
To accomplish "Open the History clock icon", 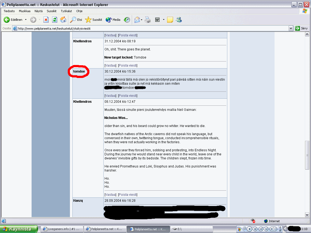I will coord(127,20).
